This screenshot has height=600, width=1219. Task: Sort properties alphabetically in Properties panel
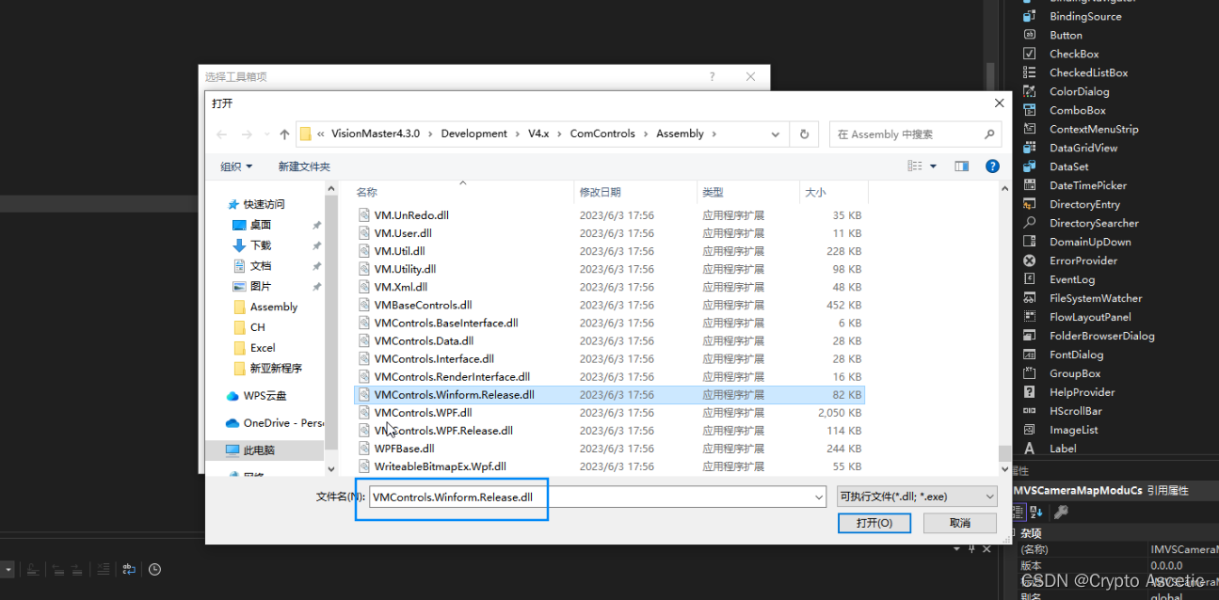(1036, 513)
